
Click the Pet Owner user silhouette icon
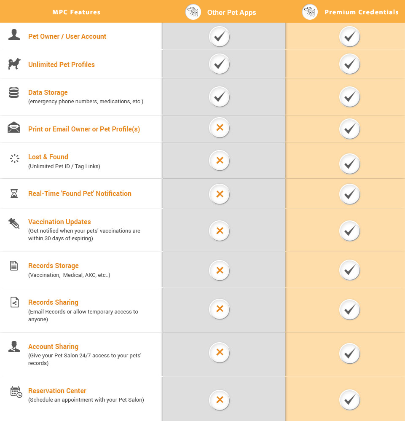pyautogui.click(x=14, y=35)
